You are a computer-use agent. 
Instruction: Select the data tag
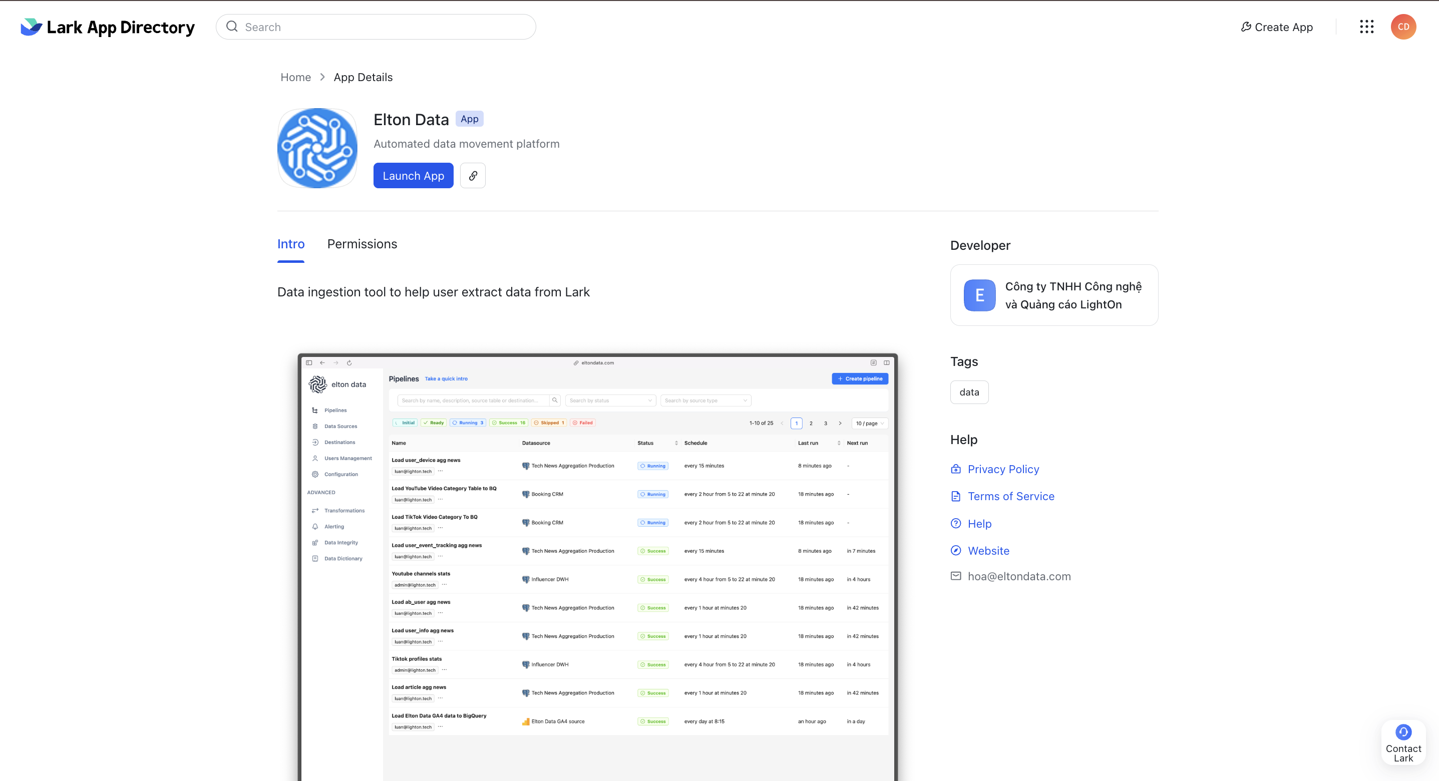969,392
